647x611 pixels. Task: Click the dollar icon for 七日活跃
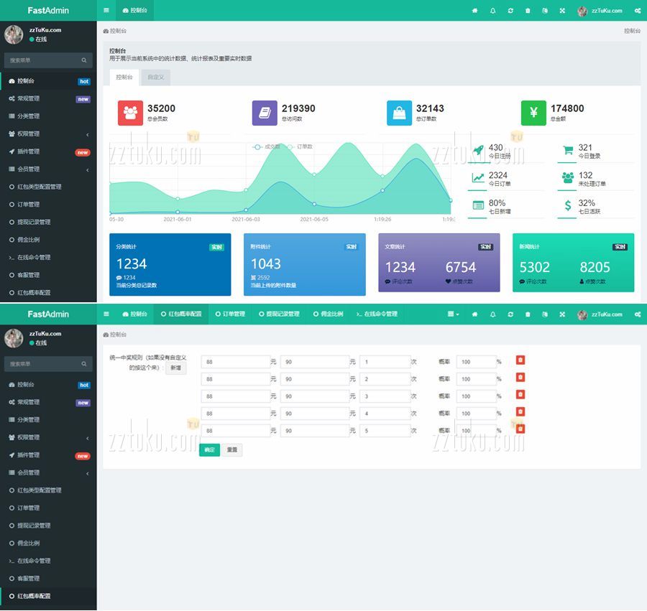[568, 206]
